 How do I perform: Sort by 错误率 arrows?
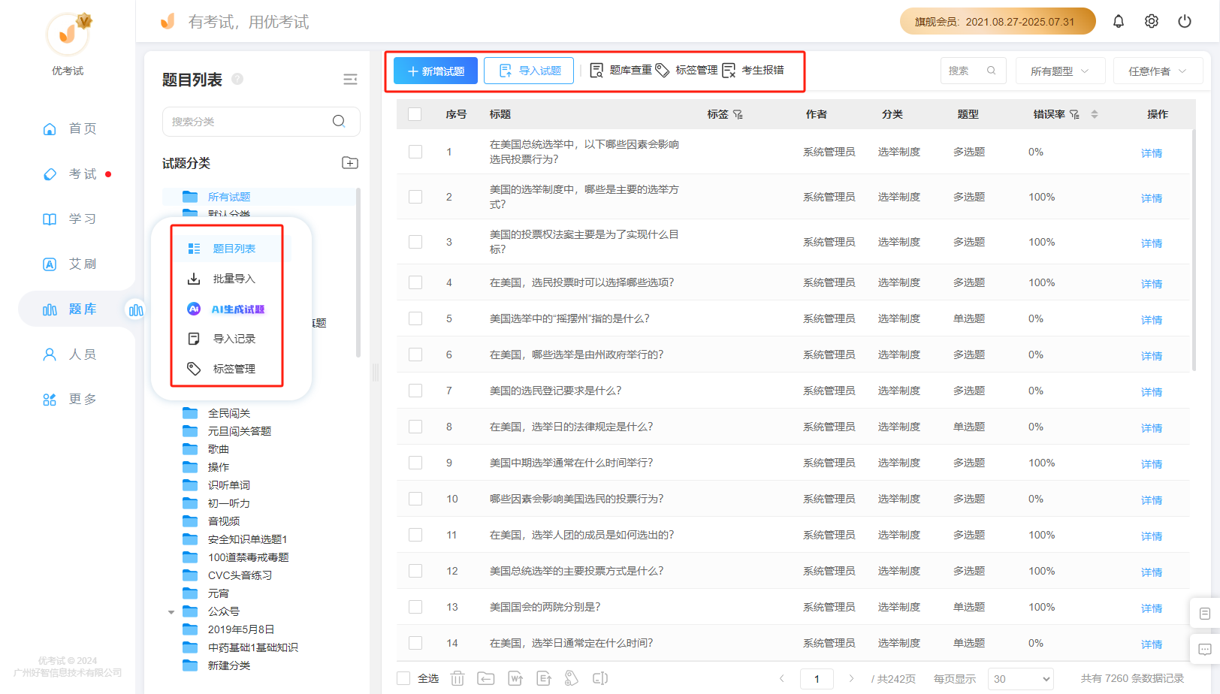click(1095, 114)
